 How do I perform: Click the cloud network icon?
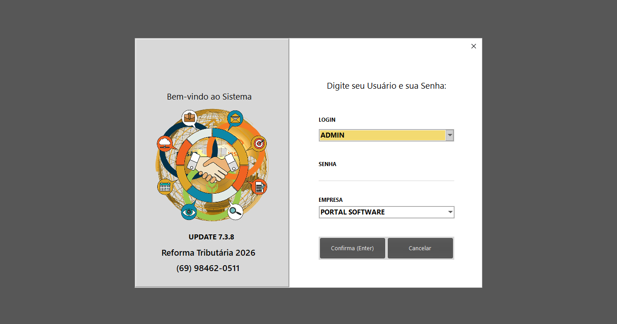(165, 144)
